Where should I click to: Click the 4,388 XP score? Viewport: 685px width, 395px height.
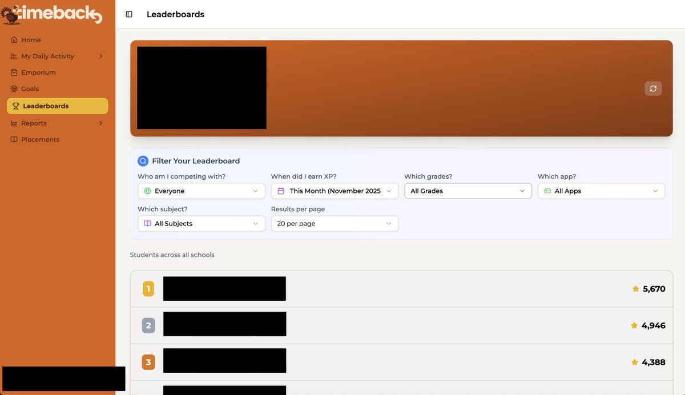[x=654, y=362]
